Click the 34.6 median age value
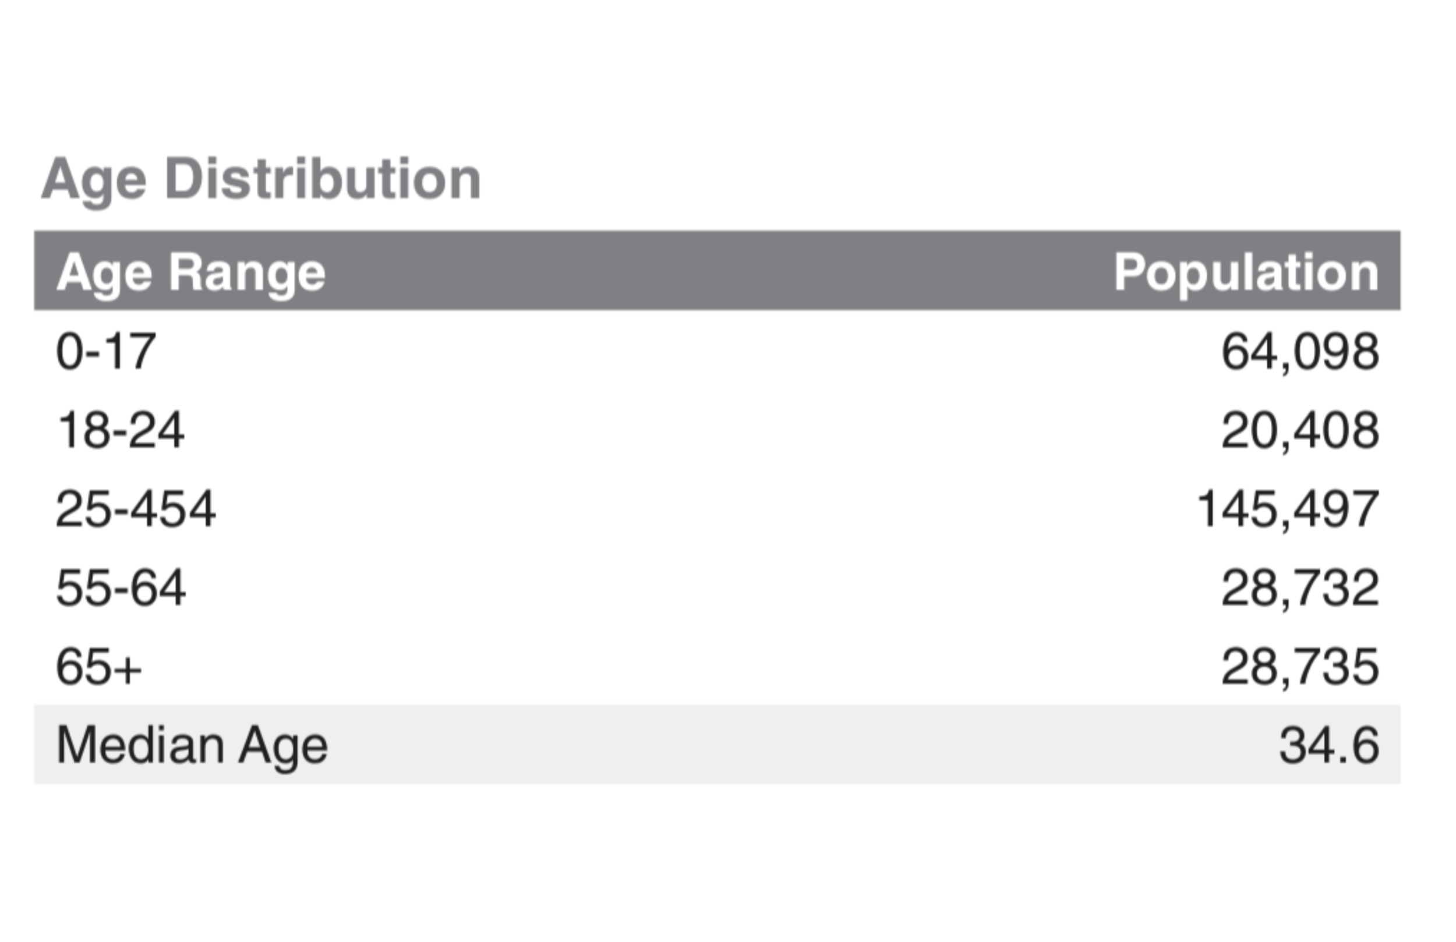The width and height of the screenshot is (1456, 942). click(x=1329, y=746)
